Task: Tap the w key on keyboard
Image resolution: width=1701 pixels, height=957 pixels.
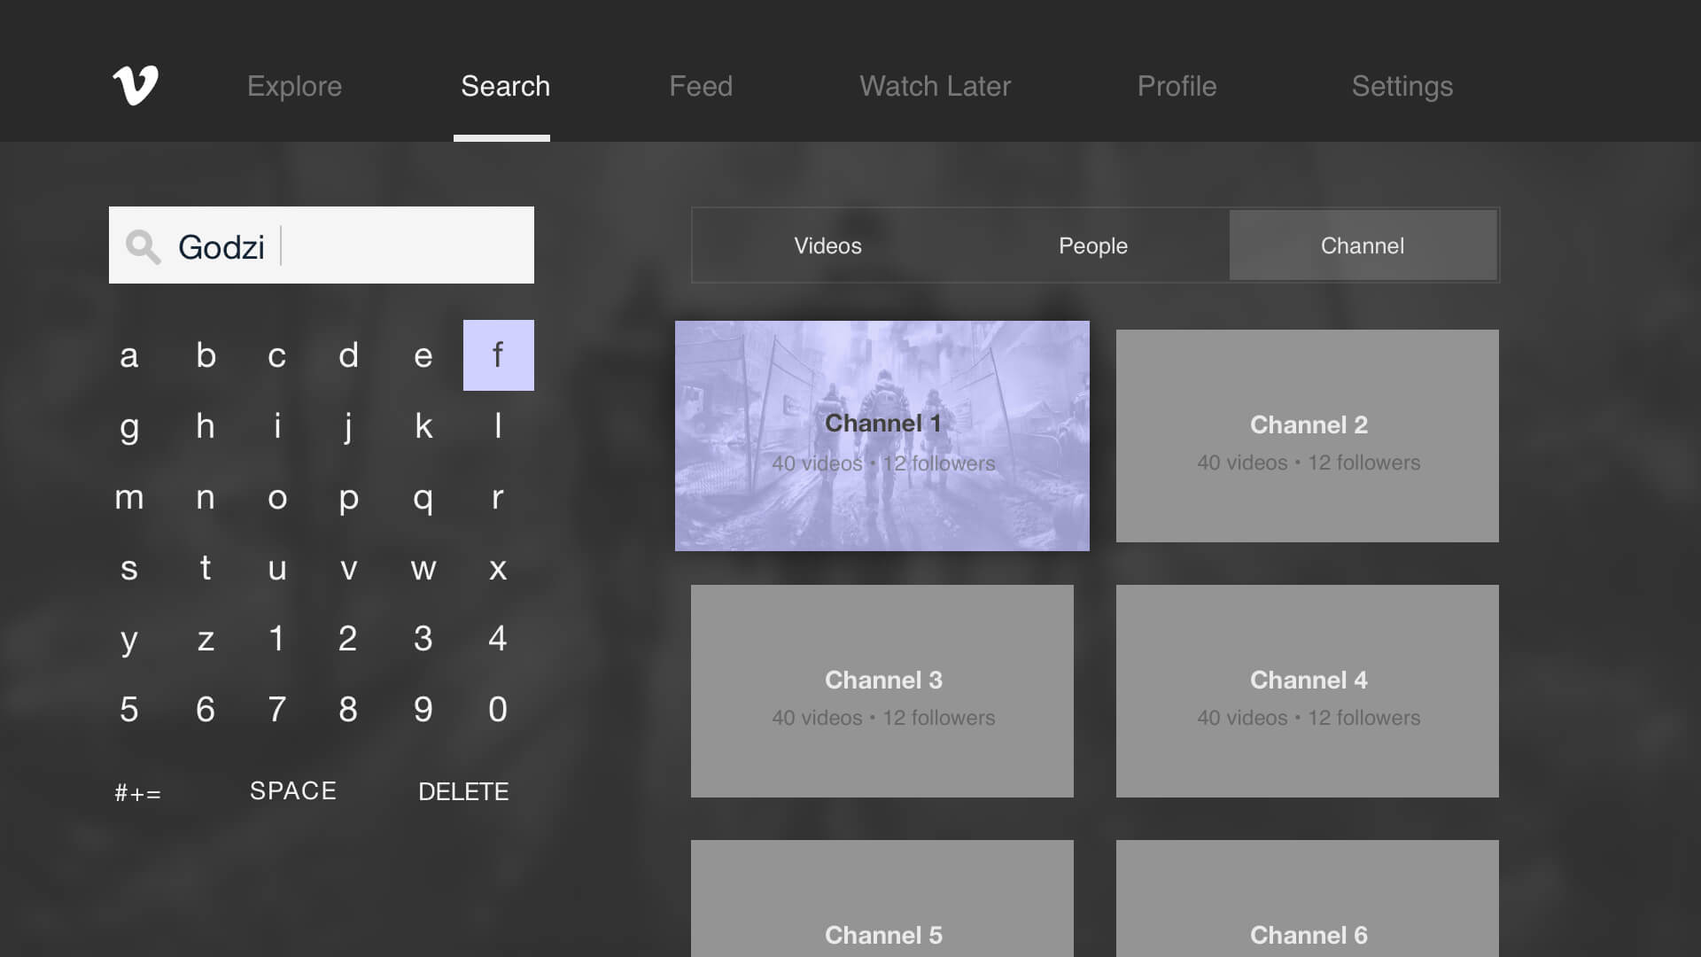Action: pyautogui.click(x=423, y=568)
